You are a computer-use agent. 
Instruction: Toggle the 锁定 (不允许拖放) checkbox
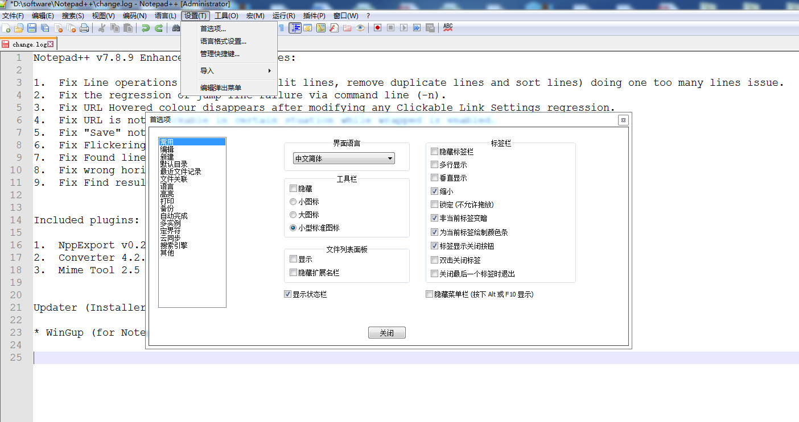point(434,204)
